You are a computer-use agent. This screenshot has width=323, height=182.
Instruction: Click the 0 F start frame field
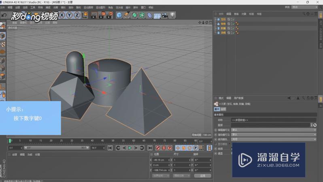pyautogui.click(x=15, y=148)
